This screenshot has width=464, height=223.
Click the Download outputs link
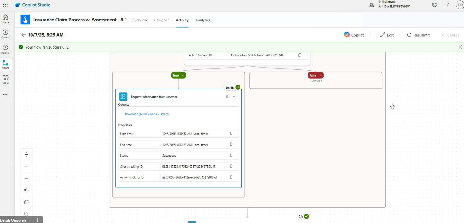147,114
